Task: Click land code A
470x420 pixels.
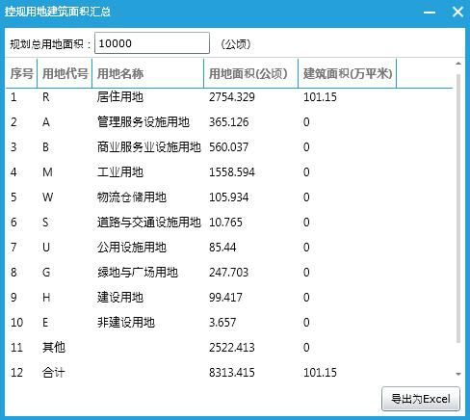Action: tap(46, 122)
